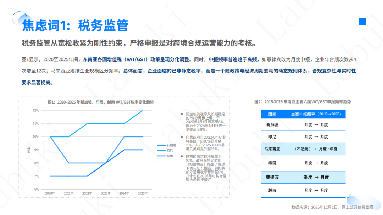
Task: Click the 7% y-axis label
Action: pos(37,176)
